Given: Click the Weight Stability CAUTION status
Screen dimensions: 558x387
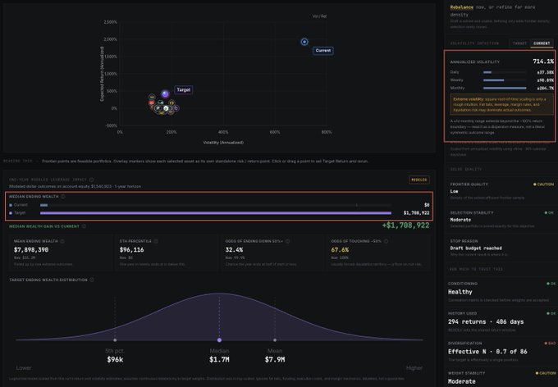Looking at the screenshot, I should [x=546, y=373].
